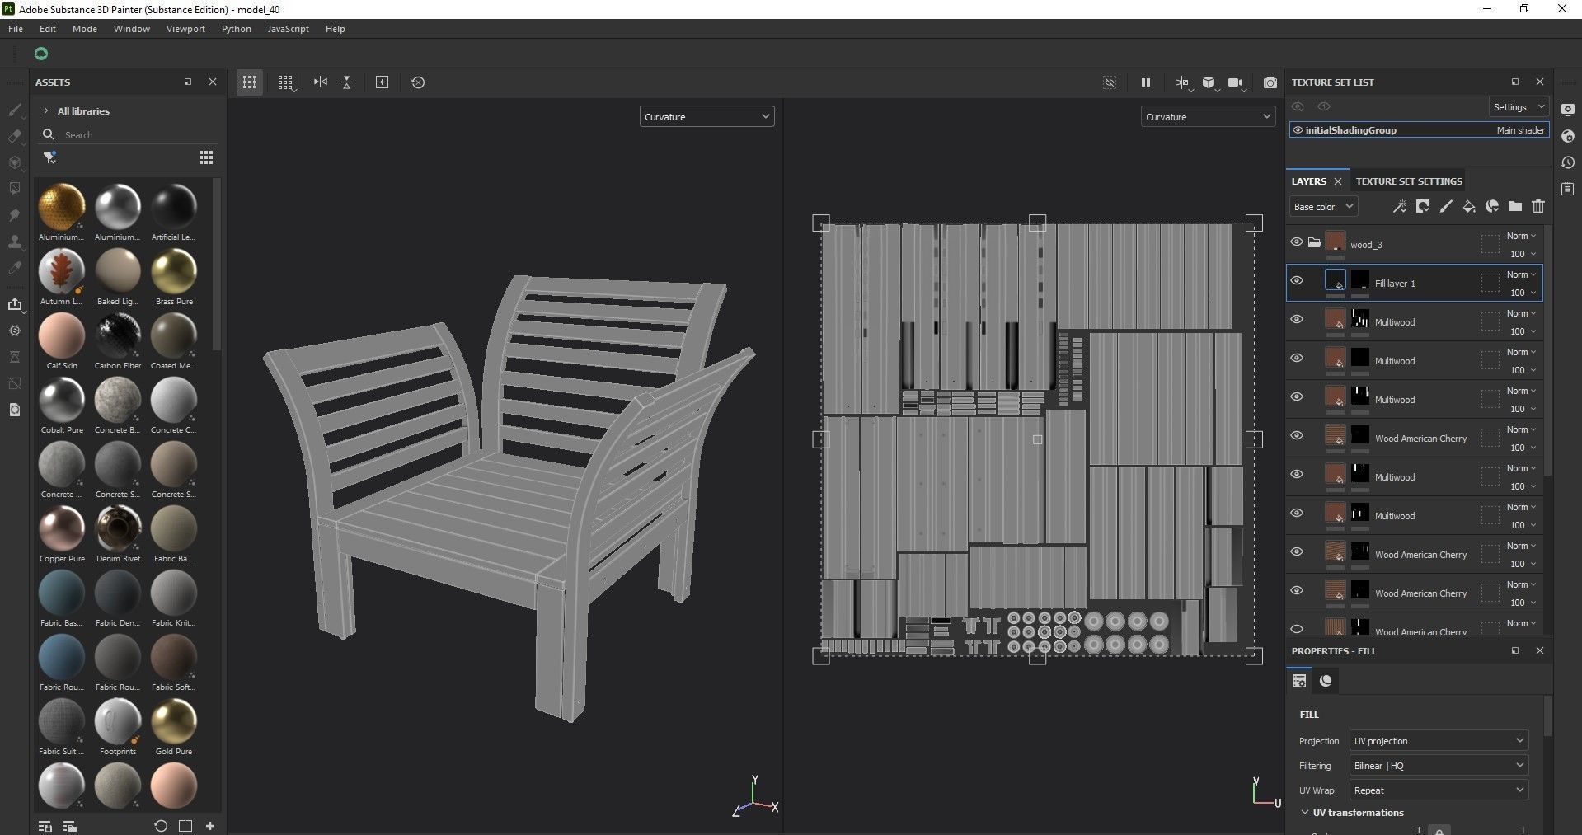Add a mask to the layer
Image resolution: width=1582 pixels, height=835 pixels.
1423,207
